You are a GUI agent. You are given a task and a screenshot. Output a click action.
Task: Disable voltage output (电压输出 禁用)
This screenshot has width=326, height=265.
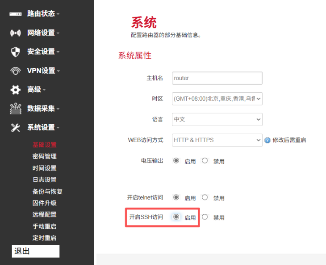click(x=205, y=161)
